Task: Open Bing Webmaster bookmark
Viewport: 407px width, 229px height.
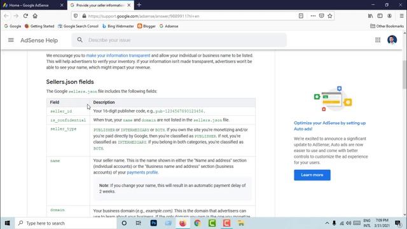Action: (x=118, y=26)
